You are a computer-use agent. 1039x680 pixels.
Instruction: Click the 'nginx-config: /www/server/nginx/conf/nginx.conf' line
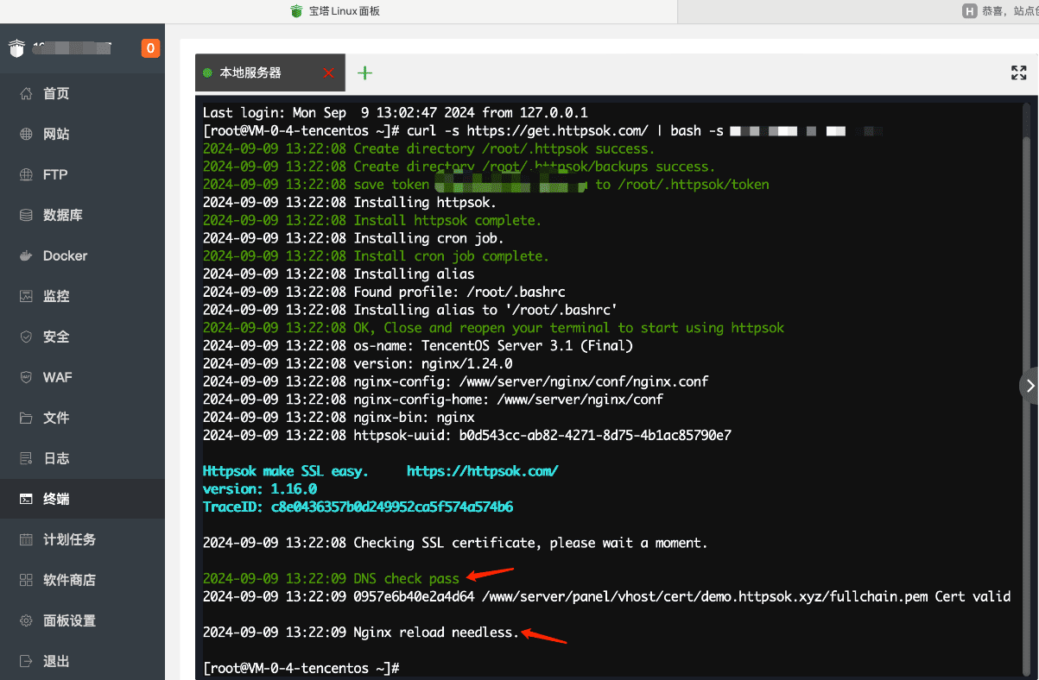click(x=456, y=381)
